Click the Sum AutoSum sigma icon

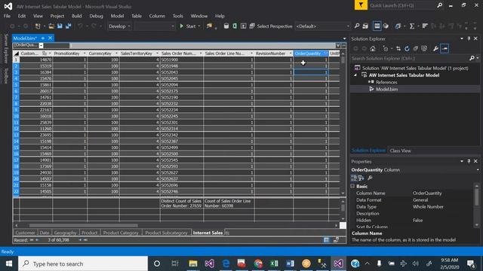[412, 26]
